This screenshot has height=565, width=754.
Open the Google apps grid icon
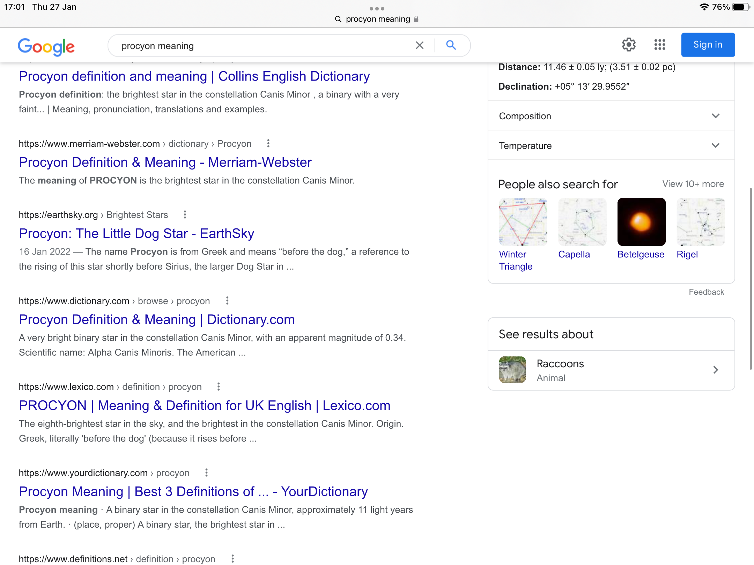(x=660, y=45)
